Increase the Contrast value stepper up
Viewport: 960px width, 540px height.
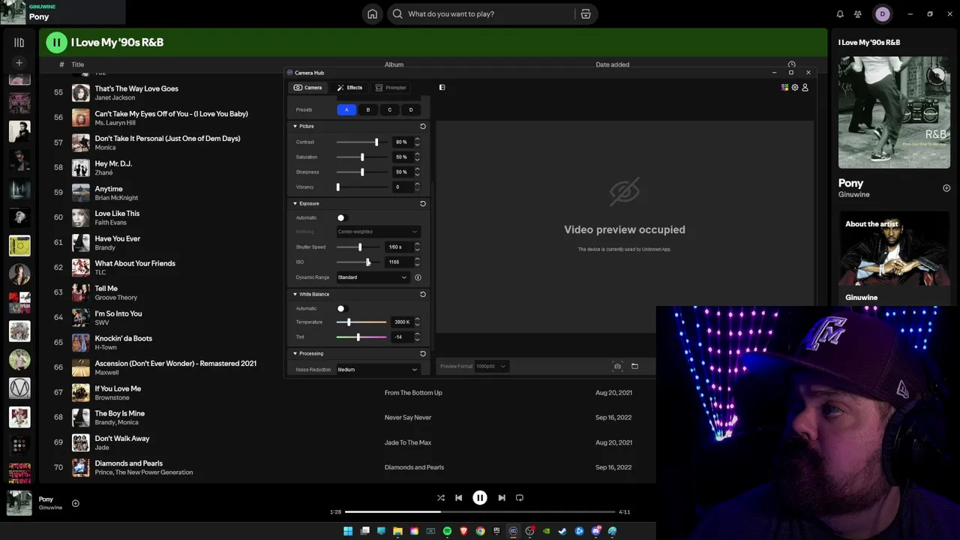point(417,139)
